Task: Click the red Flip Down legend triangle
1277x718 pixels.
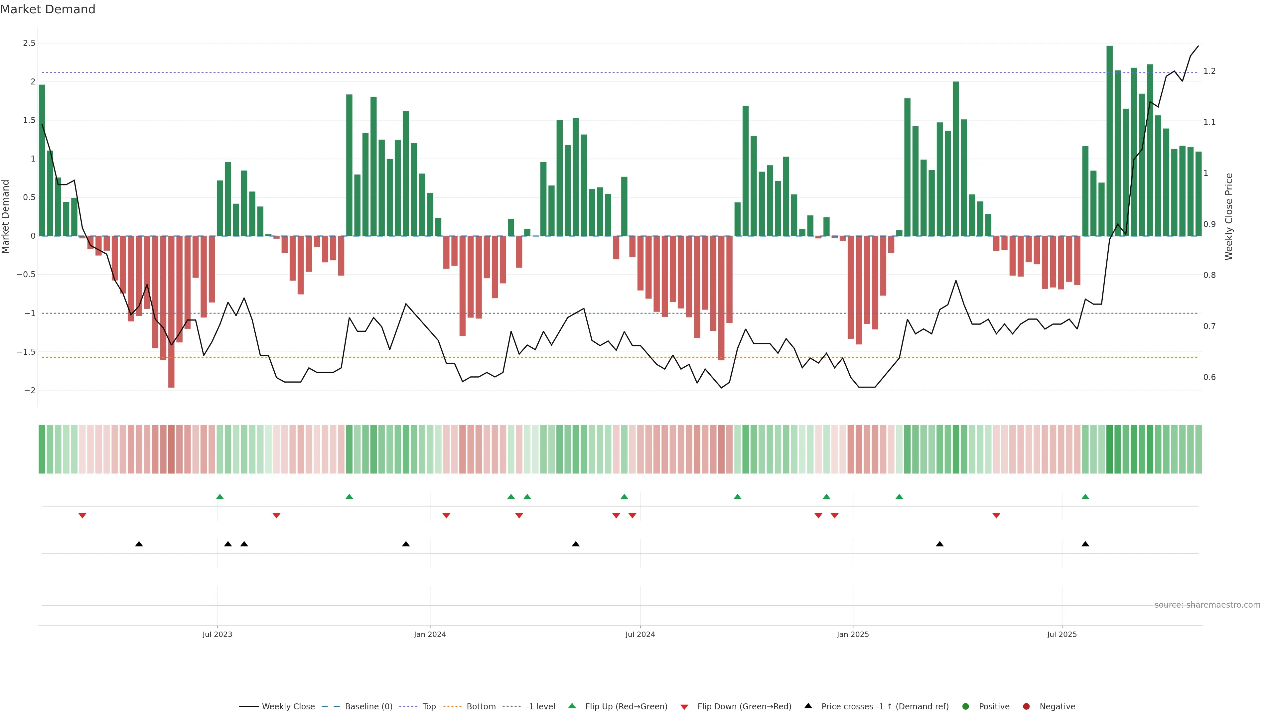Action: tap(684, 707)
